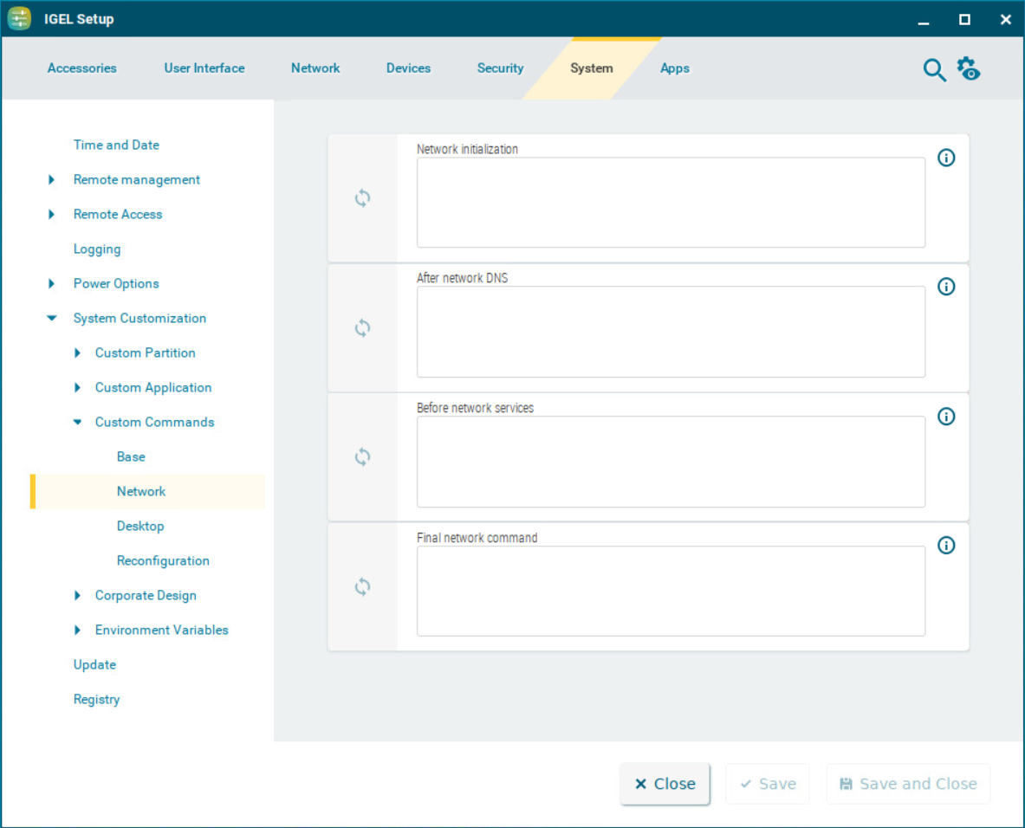Click reset icon beside Final network command
Screen dimensions: 1025x828
point(362,587)
